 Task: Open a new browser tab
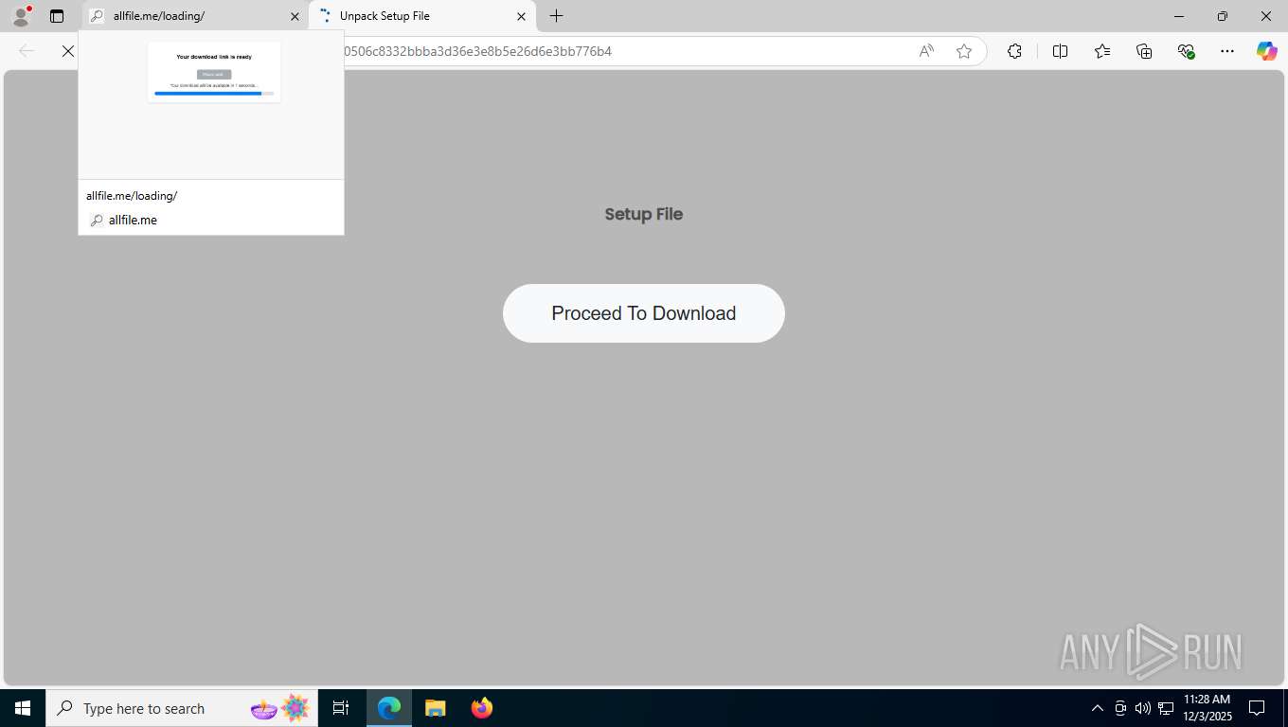(557, 16)
